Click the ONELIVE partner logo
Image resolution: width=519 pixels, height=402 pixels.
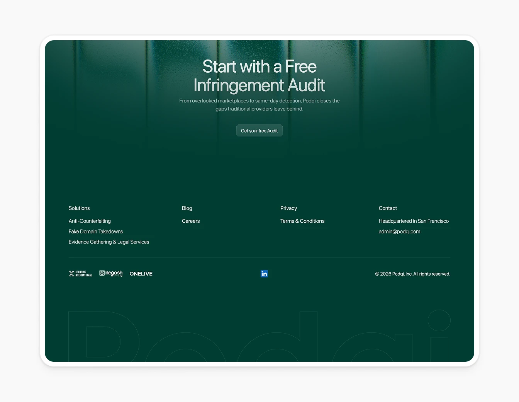tap(141, 273)
